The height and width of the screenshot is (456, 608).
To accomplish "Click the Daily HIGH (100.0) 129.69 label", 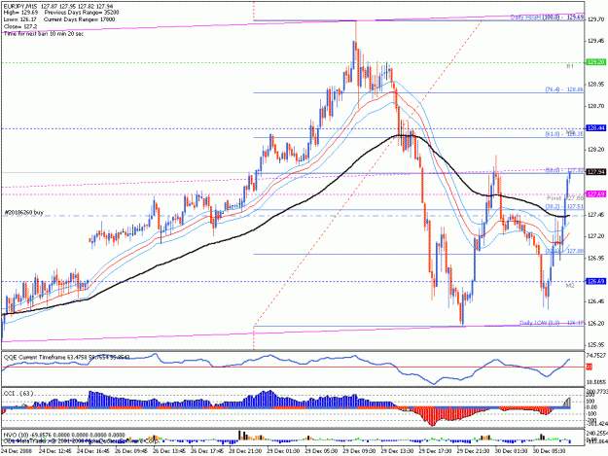I will pos(547,18).
